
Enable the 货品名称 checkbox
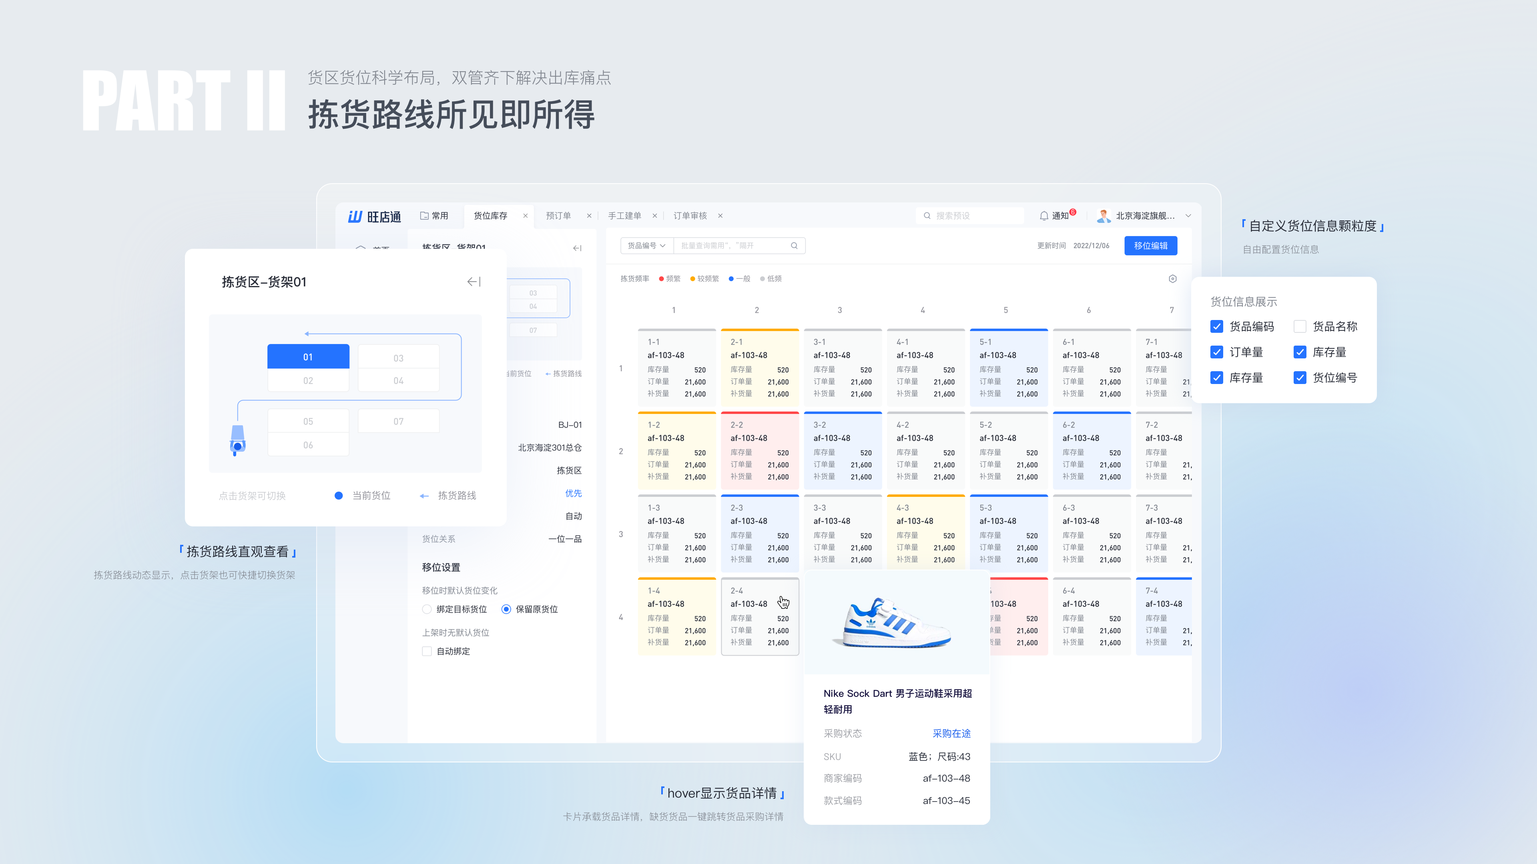tap(1300, 326)
